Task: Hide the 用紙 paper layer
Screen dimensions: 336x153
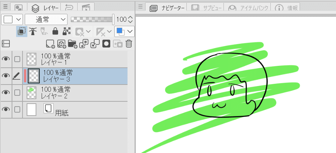Action: click(x=6, y=109)
